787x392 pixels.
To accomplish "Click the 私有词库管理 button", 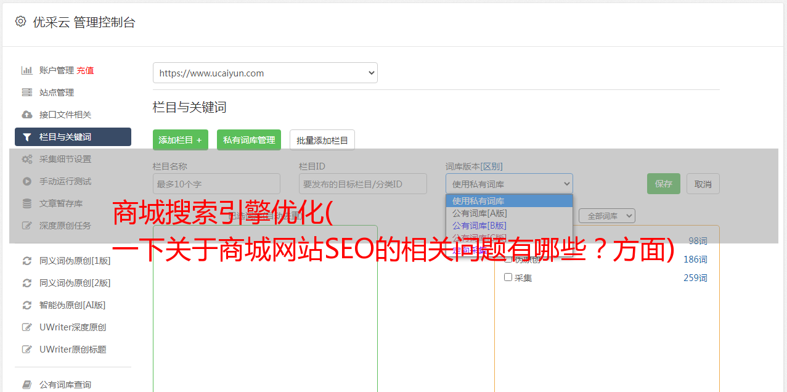I will coord(249,140).
